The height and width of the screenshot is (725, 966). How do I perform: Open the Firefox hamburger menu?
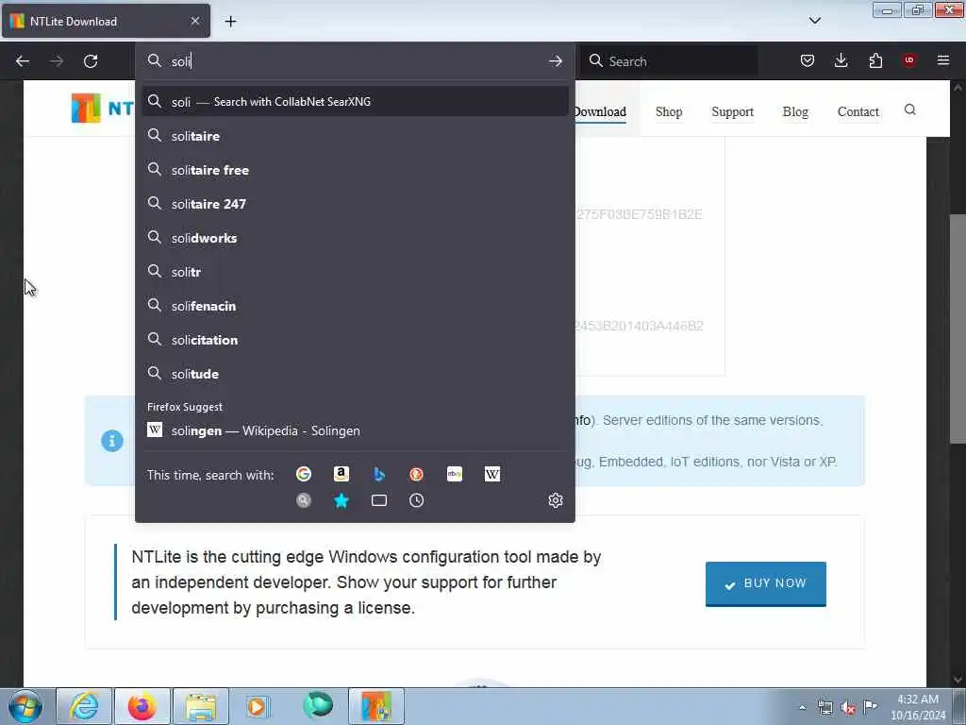tap(943, 60)
